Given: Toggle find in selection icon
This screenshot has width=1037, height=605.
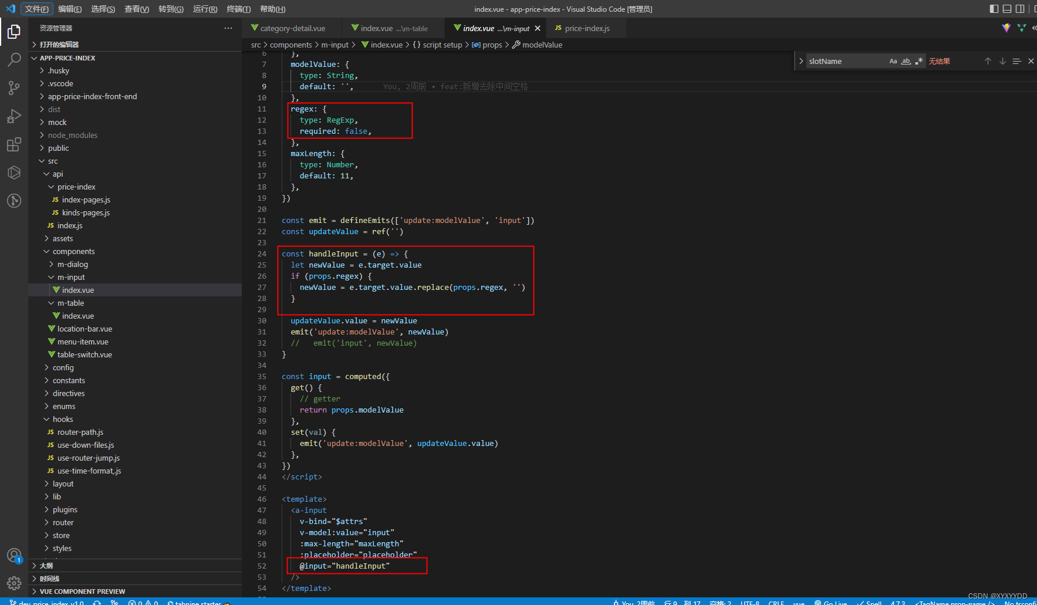Looking at the screenshot, I should (1016, 61).
